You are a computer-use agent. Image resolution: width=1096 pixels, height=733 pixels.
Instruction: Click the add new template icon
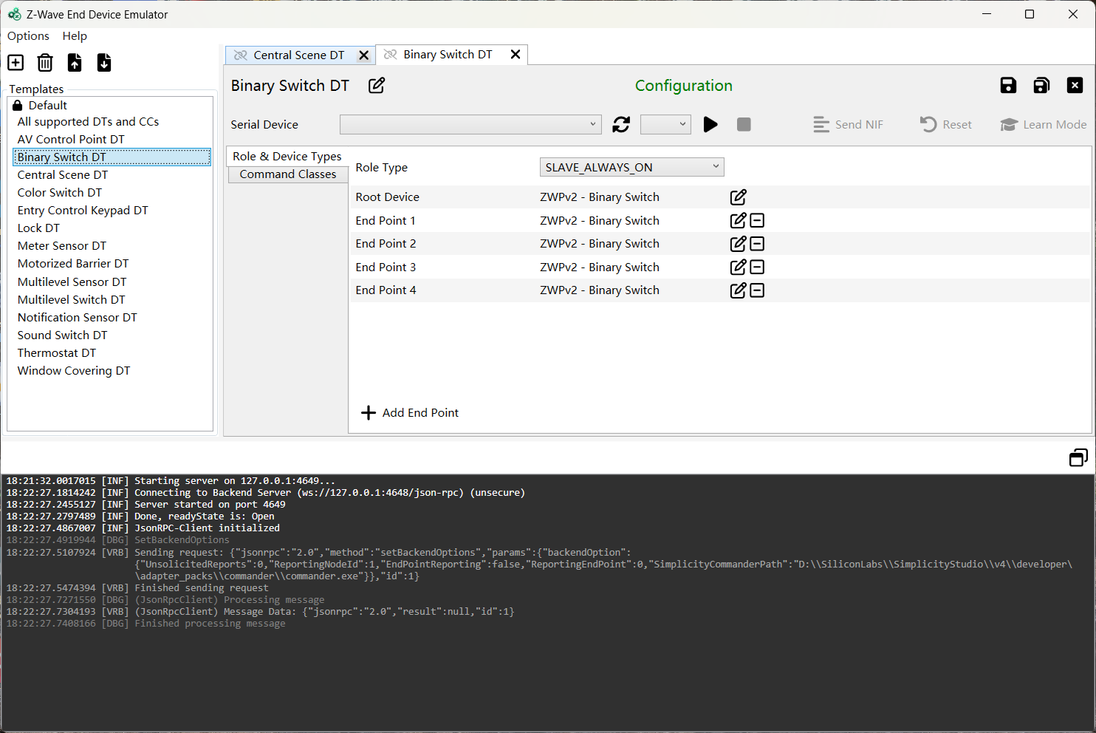[x=16, y=63]
